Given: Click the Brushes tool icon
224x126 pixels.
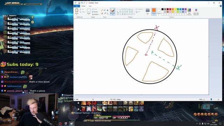Looking at the screenshot, I should click(113, 10).
